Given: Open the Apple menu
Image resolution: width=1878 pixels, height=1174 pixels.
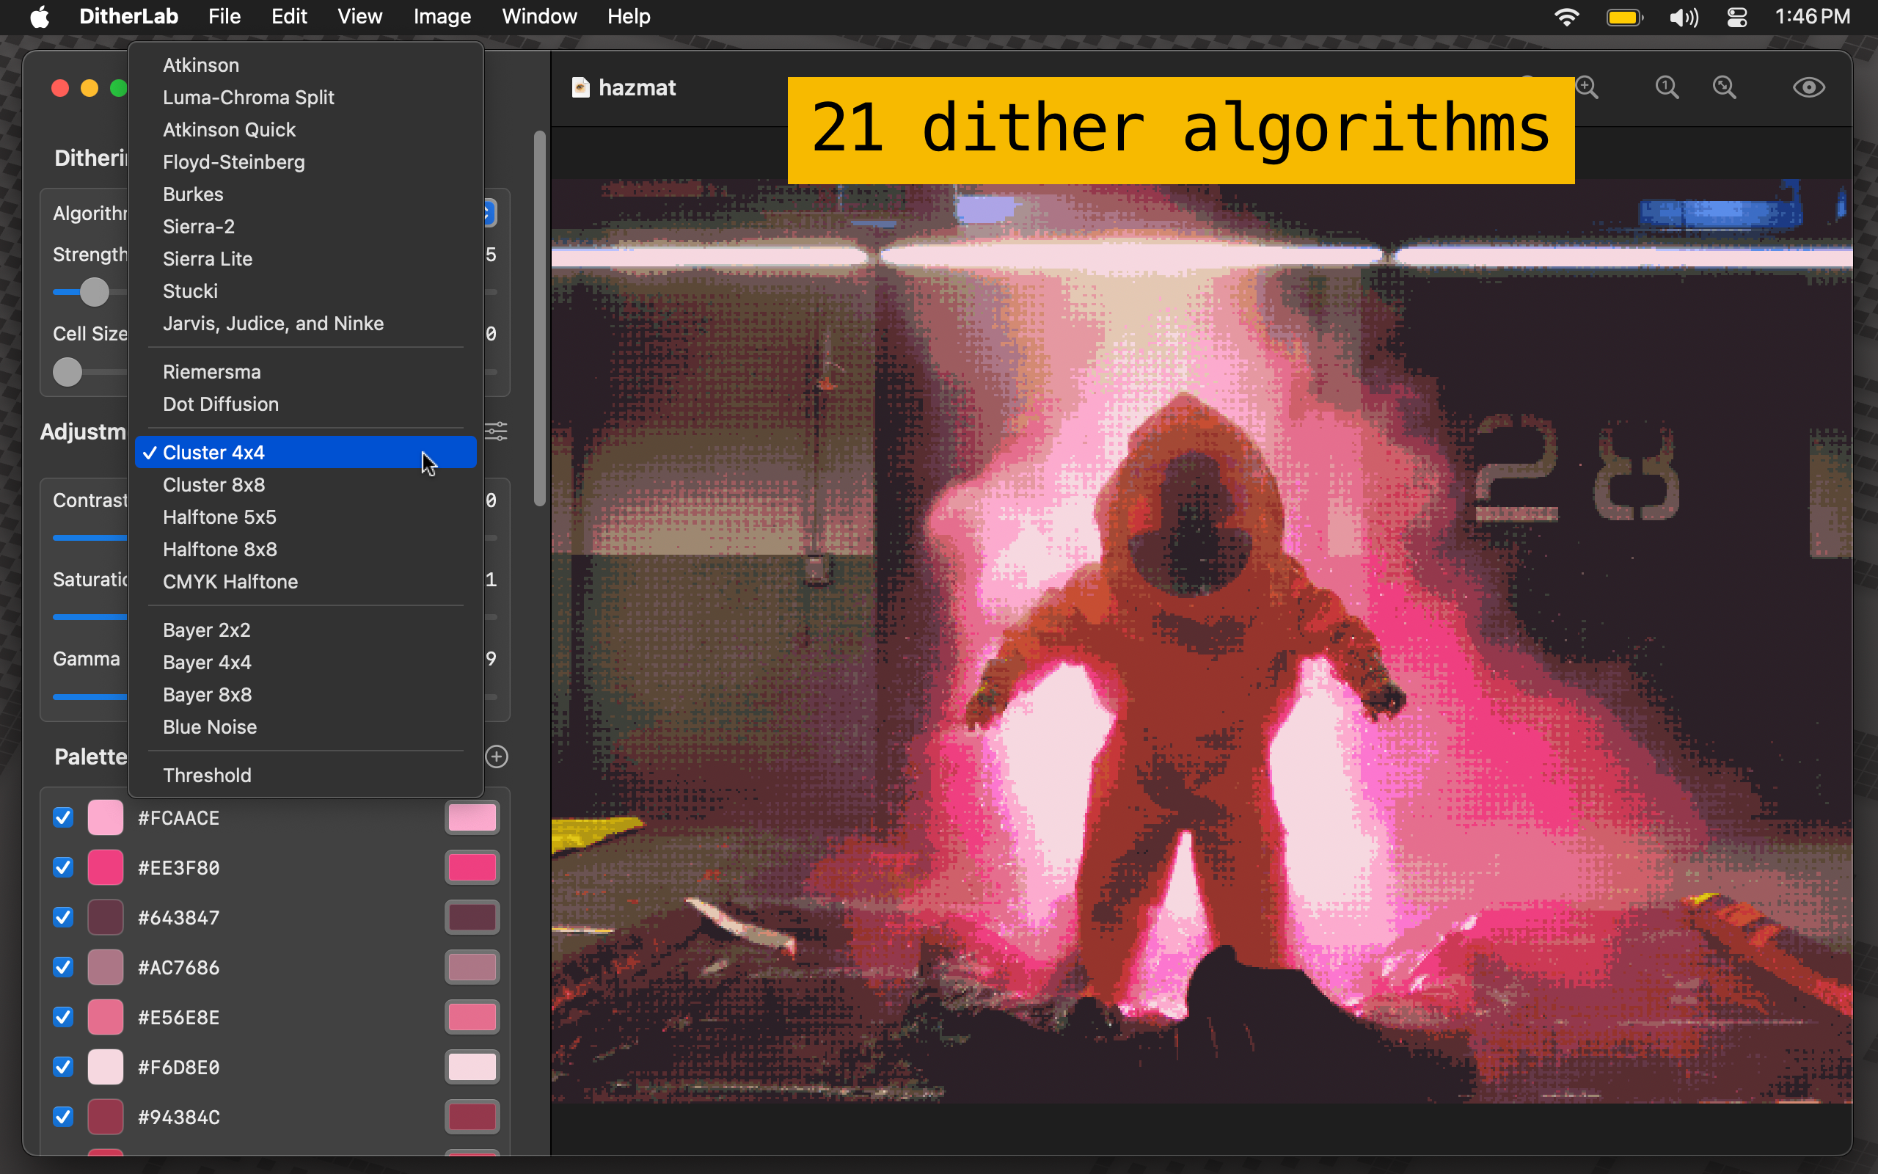Looking at the screenshot, I should [40, 16].
